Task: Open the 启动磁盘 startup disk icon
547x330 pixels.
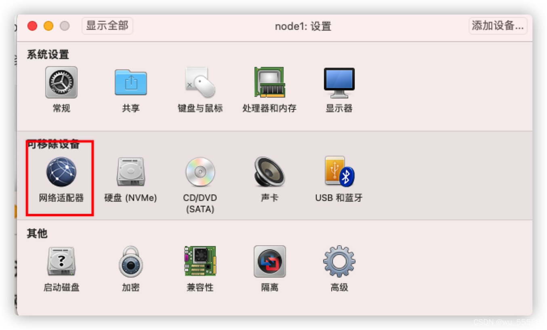Action: (x=61, y=261)
